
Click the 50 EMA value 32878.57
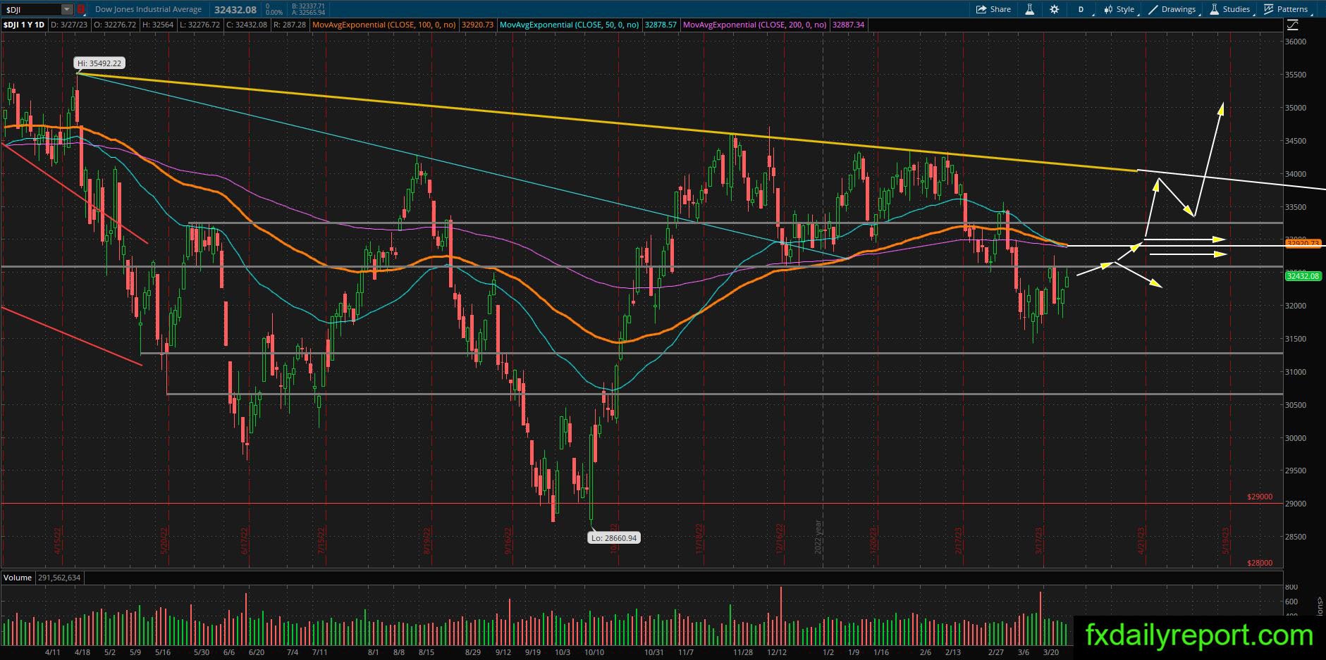pyautogui.click(x=660, y=25)
